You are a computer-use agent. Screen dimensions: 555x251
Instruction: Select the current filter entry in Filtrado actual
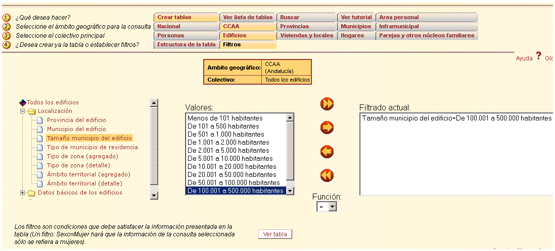tap(456, 118)
